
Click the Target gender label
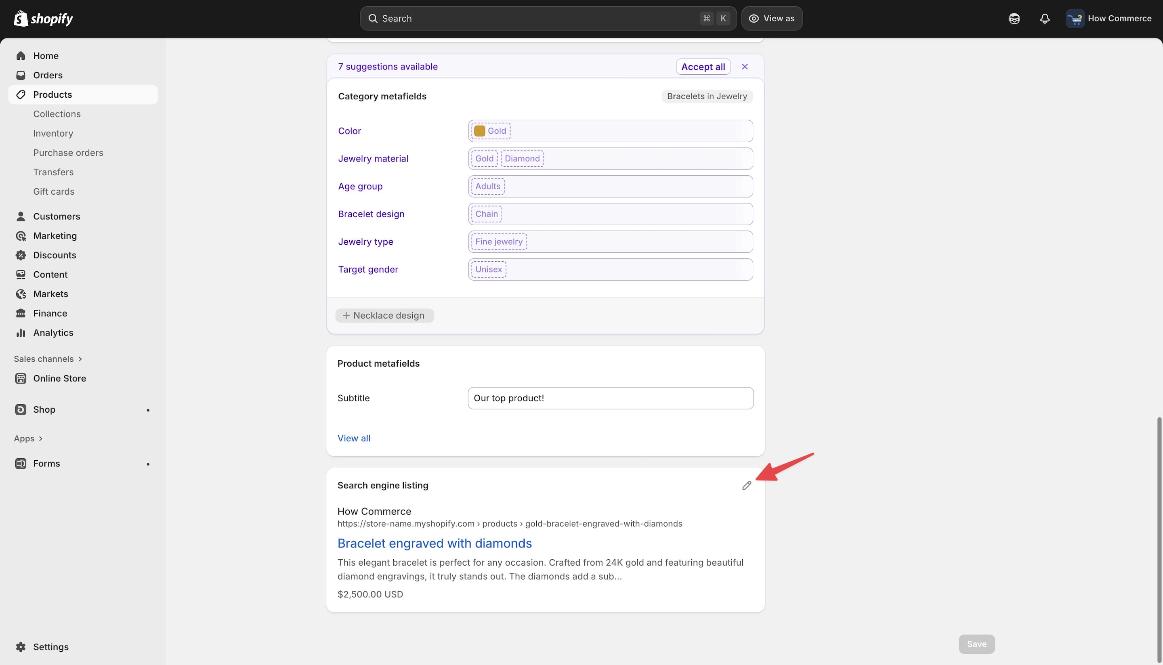point(368,269)
